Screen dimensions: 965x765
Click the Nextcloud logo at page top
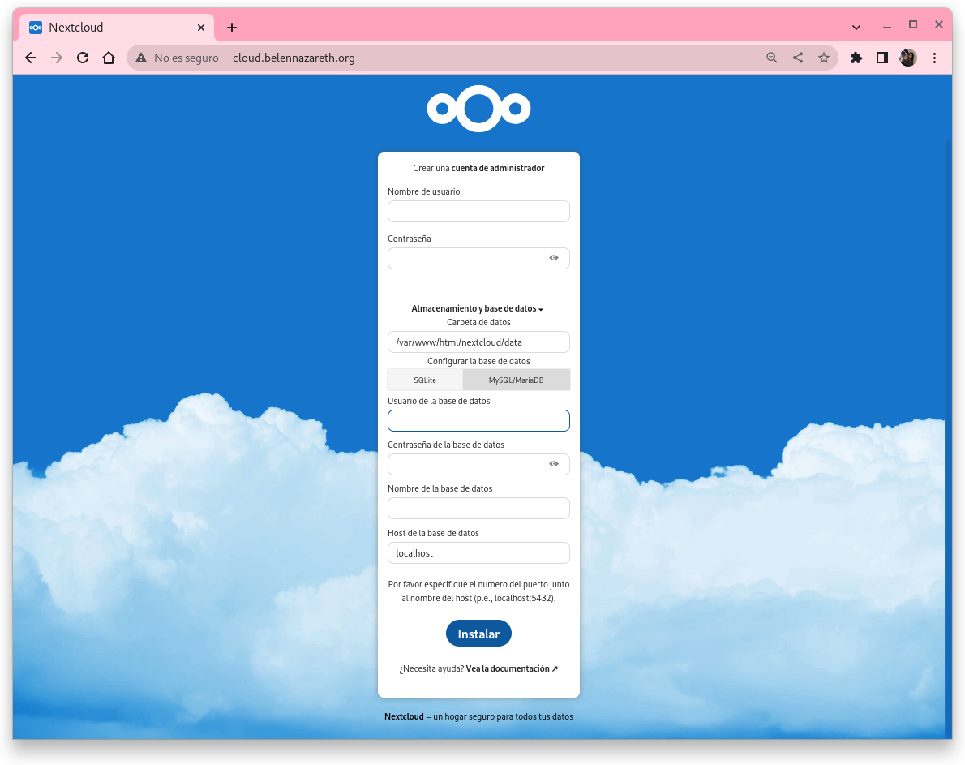pyautogui.click(x=478, y=109)
